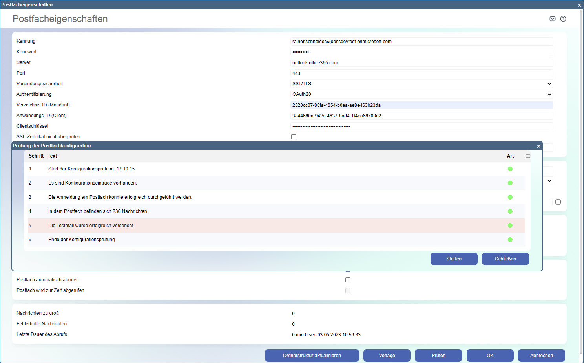Click the Vorlage button

click(x=387, y=356)
